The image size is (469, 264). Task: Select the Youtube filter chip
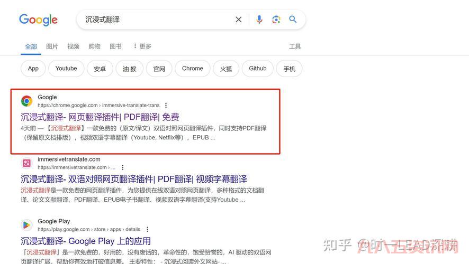(66, 69)
